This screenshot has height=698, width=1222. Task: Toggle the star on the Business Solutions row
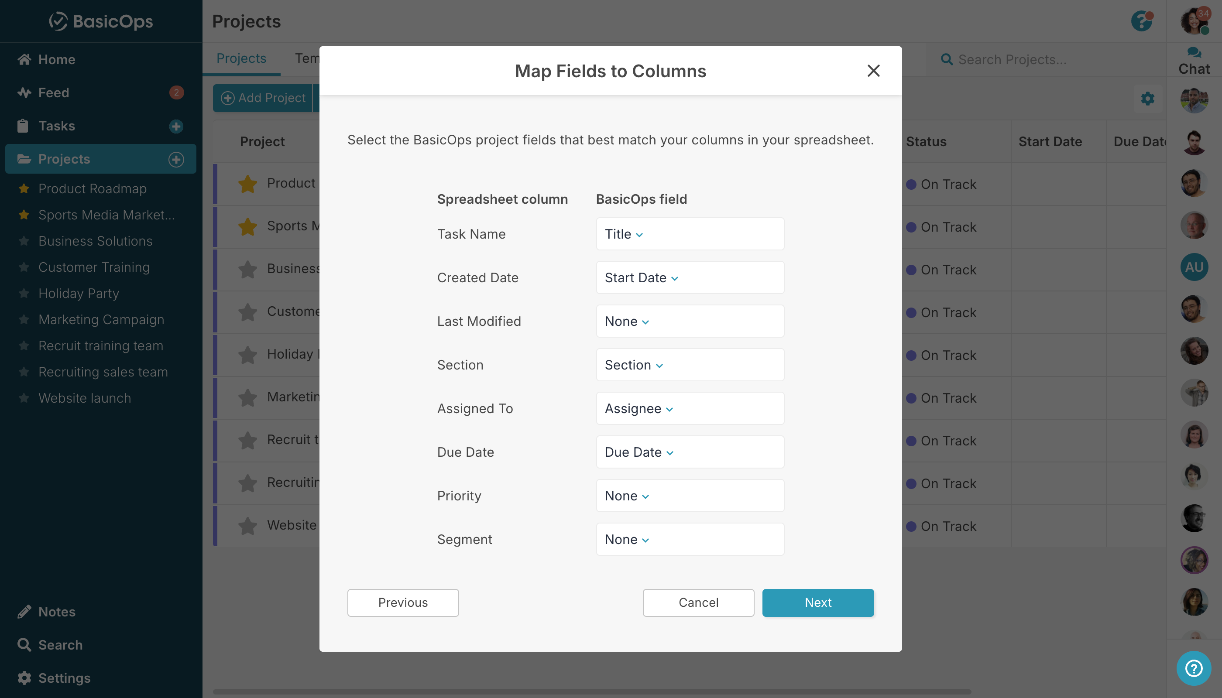[247, 269]
